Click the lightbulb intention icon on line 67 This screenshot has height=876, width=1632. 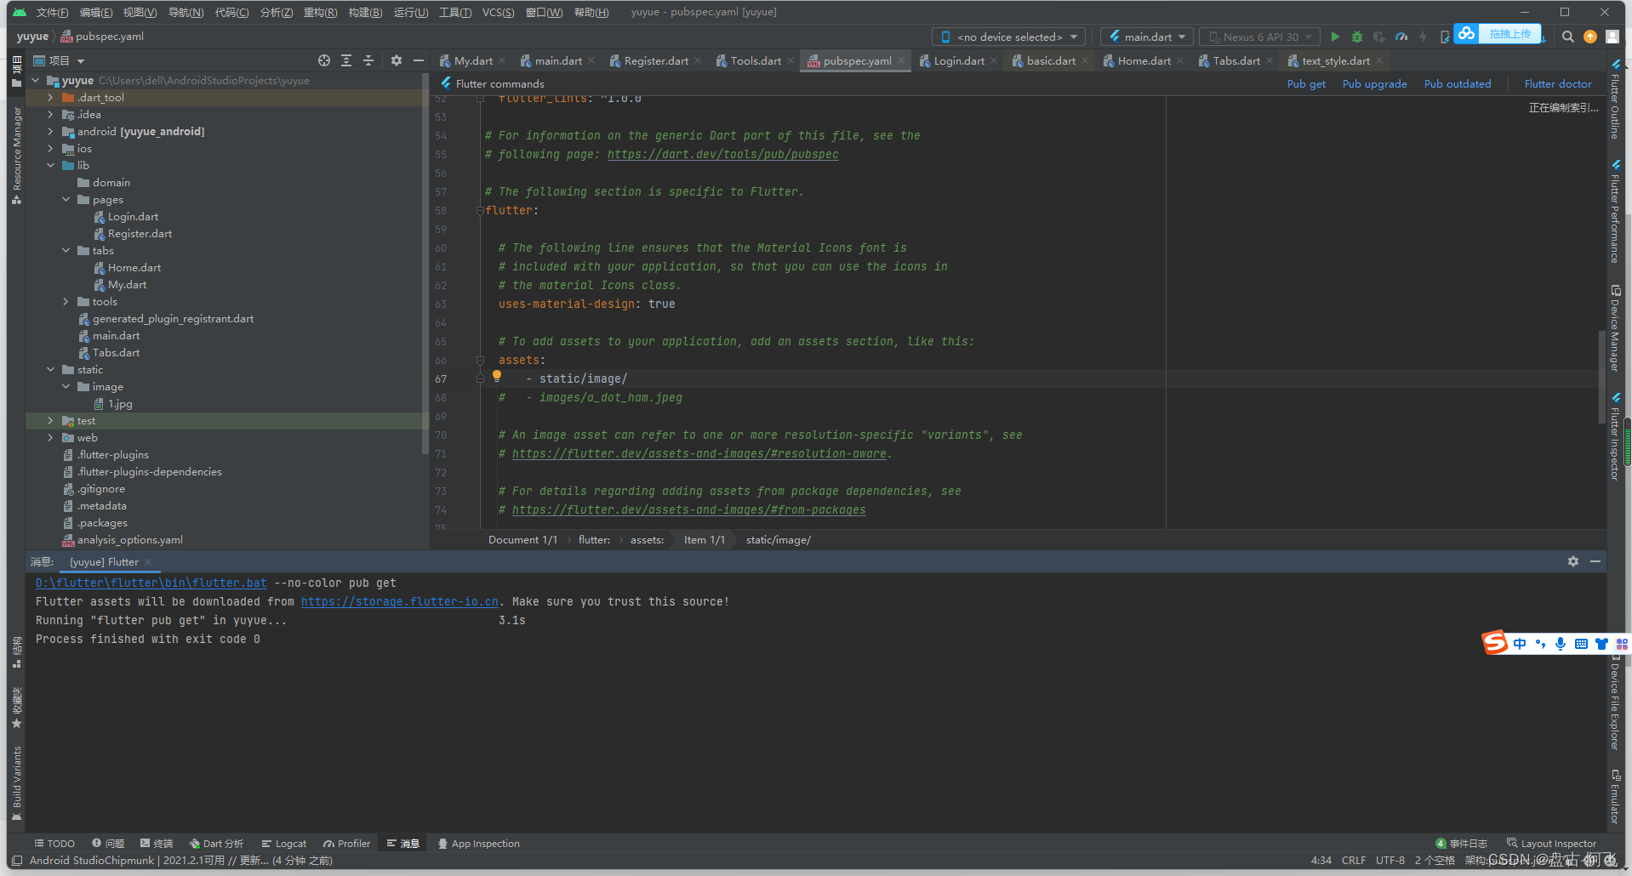(x=497, y=376)
